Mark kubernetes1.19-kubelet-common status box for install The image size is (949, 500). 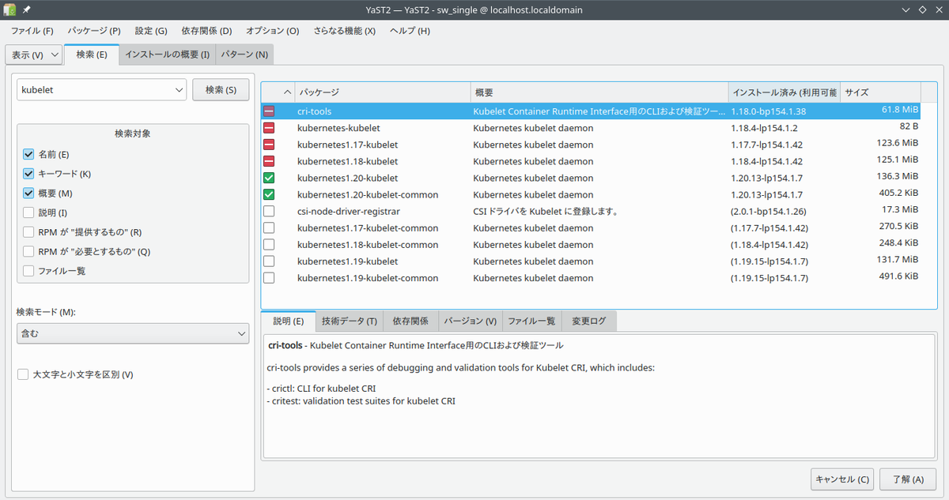coord(269,277)
